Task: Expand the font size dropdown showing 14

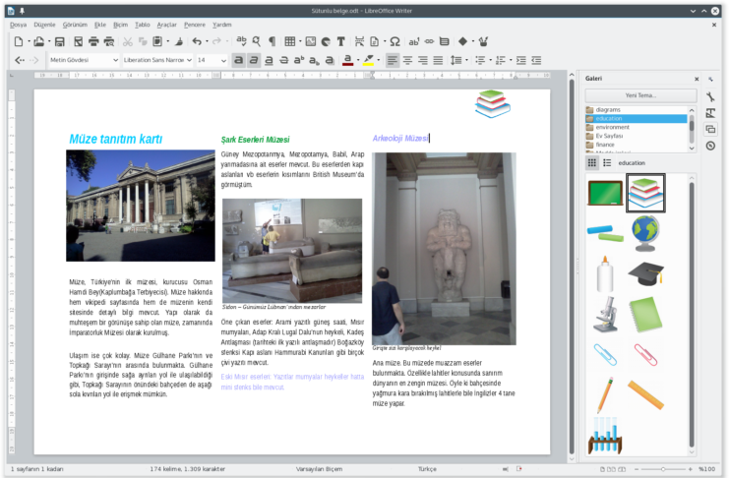Action: (x=224, y=60)
